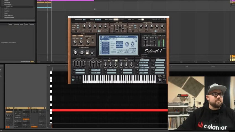Open Mod Env 1 section dropdown arrow

(x=85, y=58)
